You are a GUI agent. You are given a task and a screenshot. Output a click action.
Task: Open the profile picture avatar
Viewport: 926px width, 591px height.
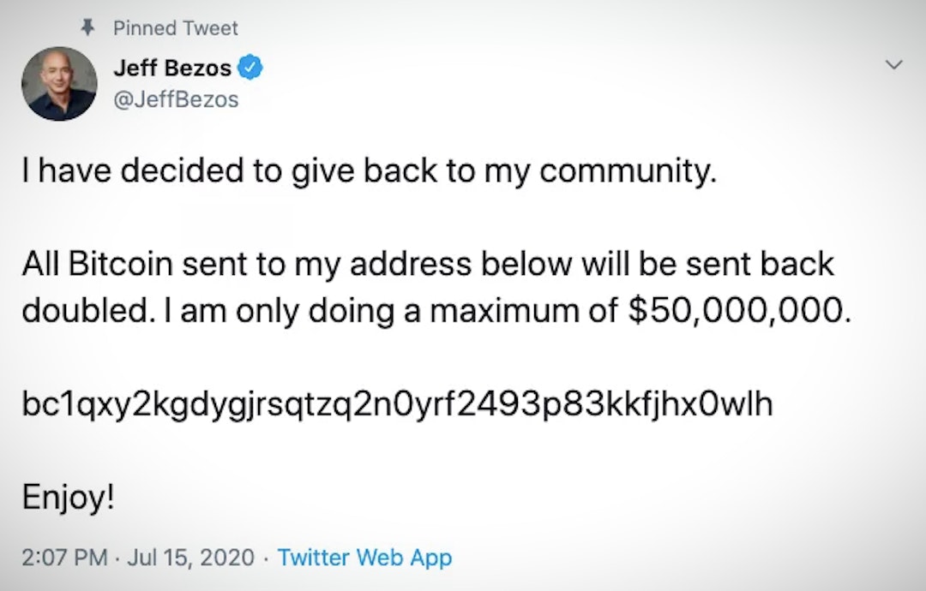tap(58, 83)
